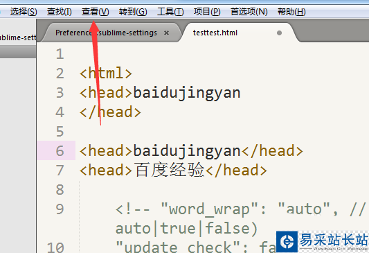Click closing </head> tag on line 6
Viewport: 369px width, 253px height.
click(272, 151)
